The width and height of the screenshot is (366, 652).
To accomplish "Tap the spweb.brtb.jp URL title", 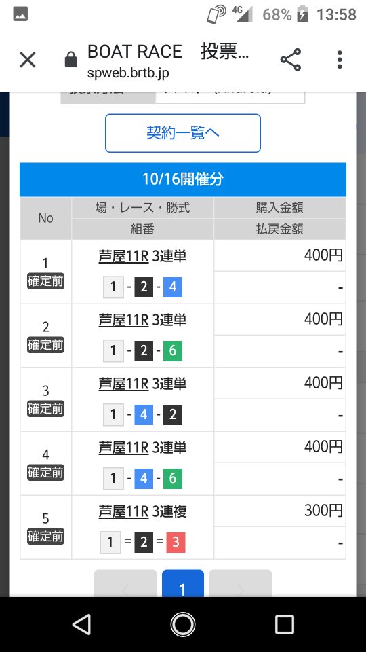I will pos(128,73).
